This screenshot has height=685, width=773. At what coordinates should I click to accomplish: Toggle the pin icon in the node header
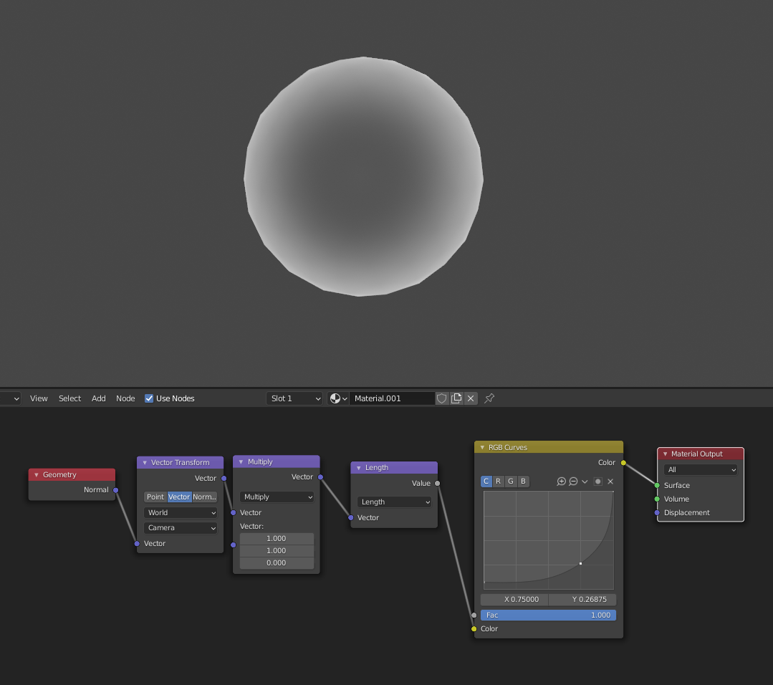coord(489,398)
